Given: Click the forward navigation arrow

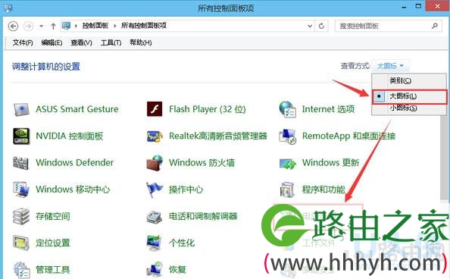Looking at the screenshot, I should [x=28, y=26].
